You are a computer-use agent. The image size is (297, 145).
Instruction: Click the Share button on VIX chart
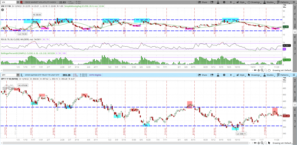(x=202, y=2)
